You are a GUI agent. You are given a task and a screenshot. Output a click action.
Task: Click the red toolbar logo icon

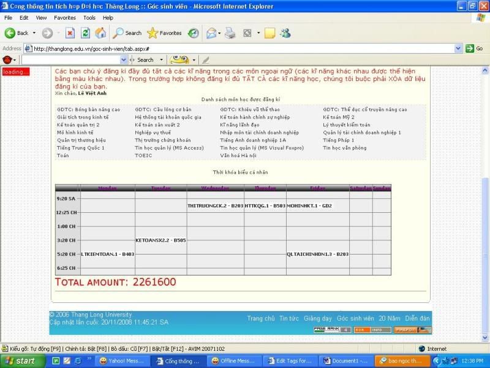[7, 59]
